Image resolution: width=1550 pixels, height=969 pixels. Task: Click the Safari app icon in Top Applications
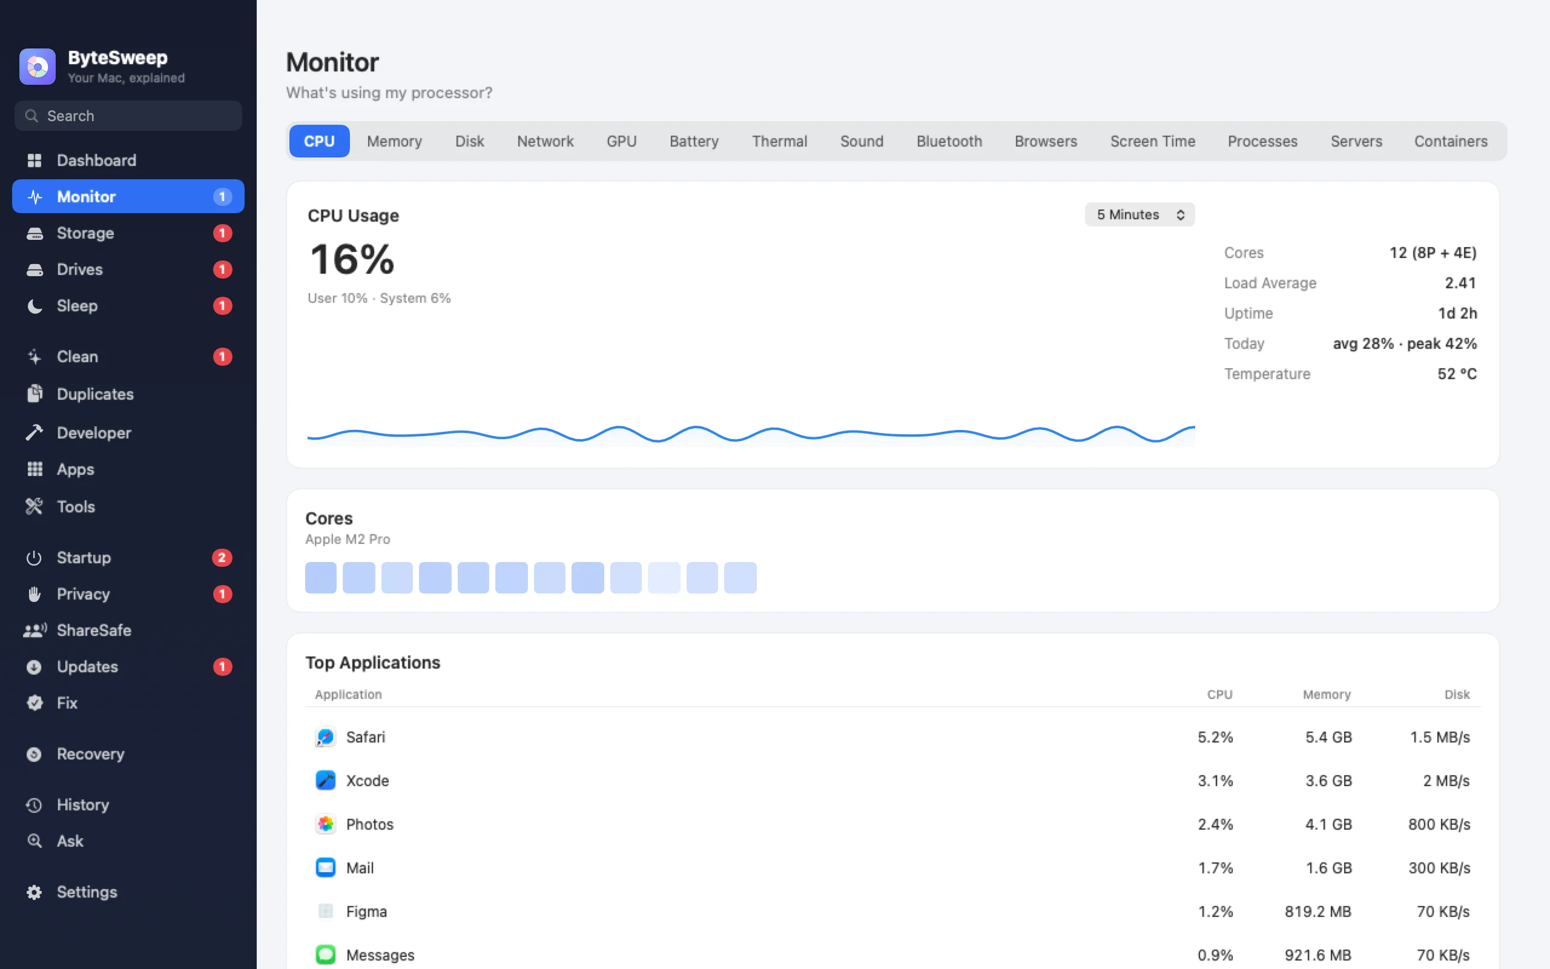point(325,737)
